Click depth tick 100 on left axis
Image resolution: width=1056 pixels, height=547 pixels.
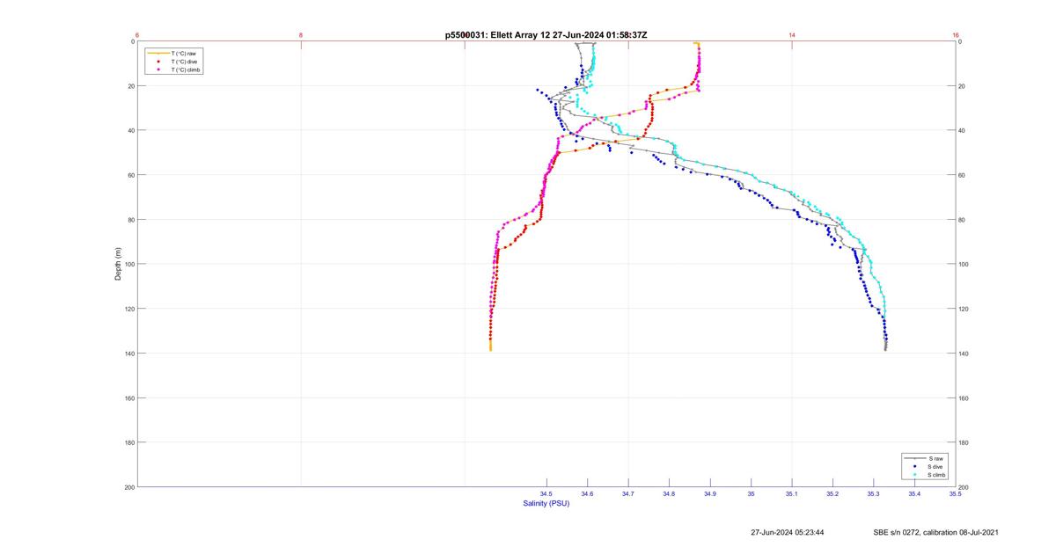[129, 264]
